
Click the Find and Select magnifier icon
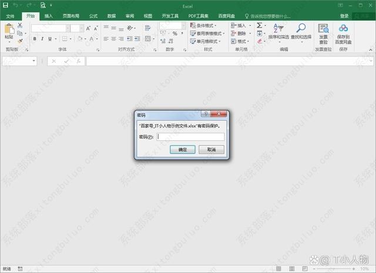(x=301, y=29)
